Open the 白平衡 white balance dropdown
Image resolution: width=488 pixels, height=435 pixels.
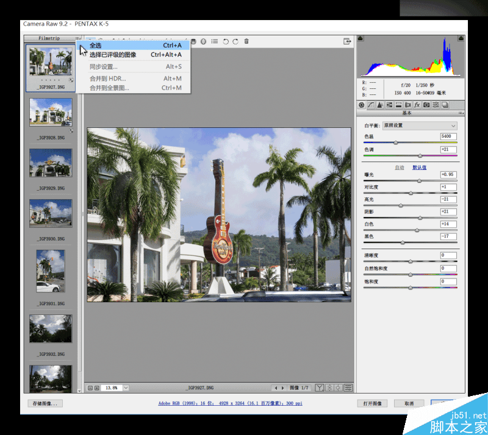[x=420, y=126]
